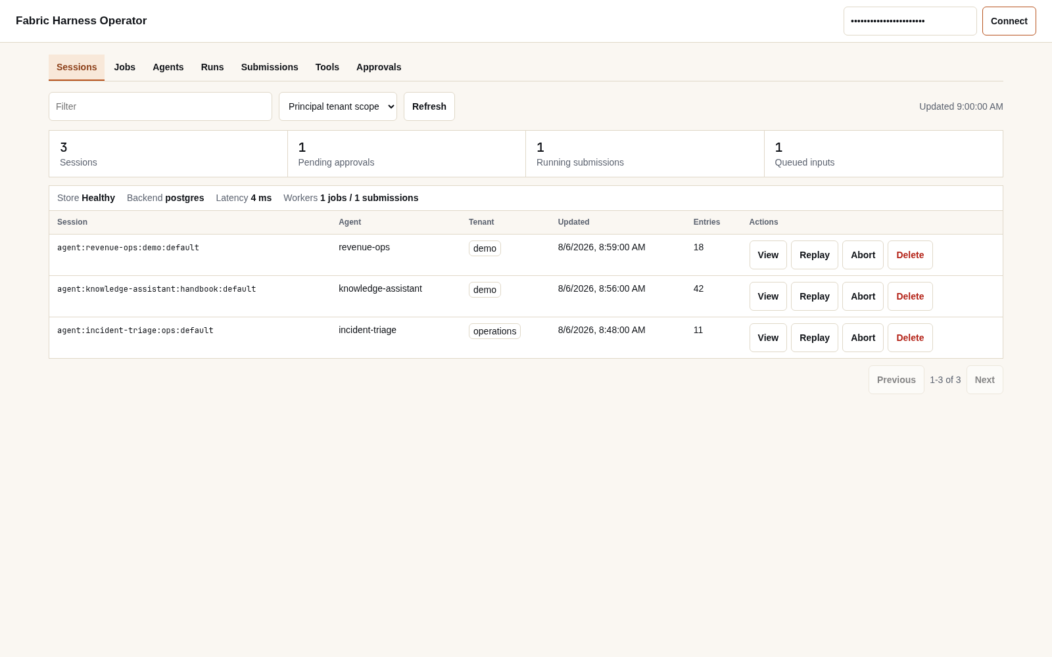Click the Pending approvals stat card

coord(406,154)
